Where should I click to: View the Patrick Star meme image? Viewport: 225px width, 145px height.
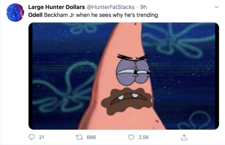pos(124,76)
